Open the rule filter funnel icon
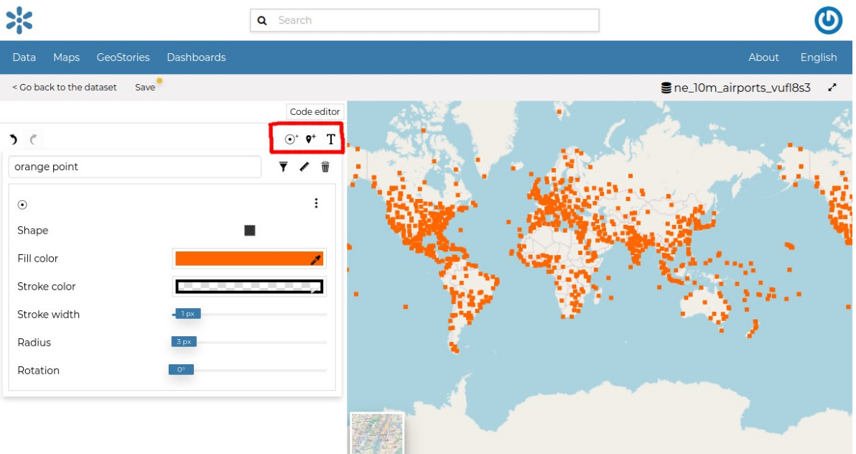The image size is (856, 454). [x=284, y=167]
